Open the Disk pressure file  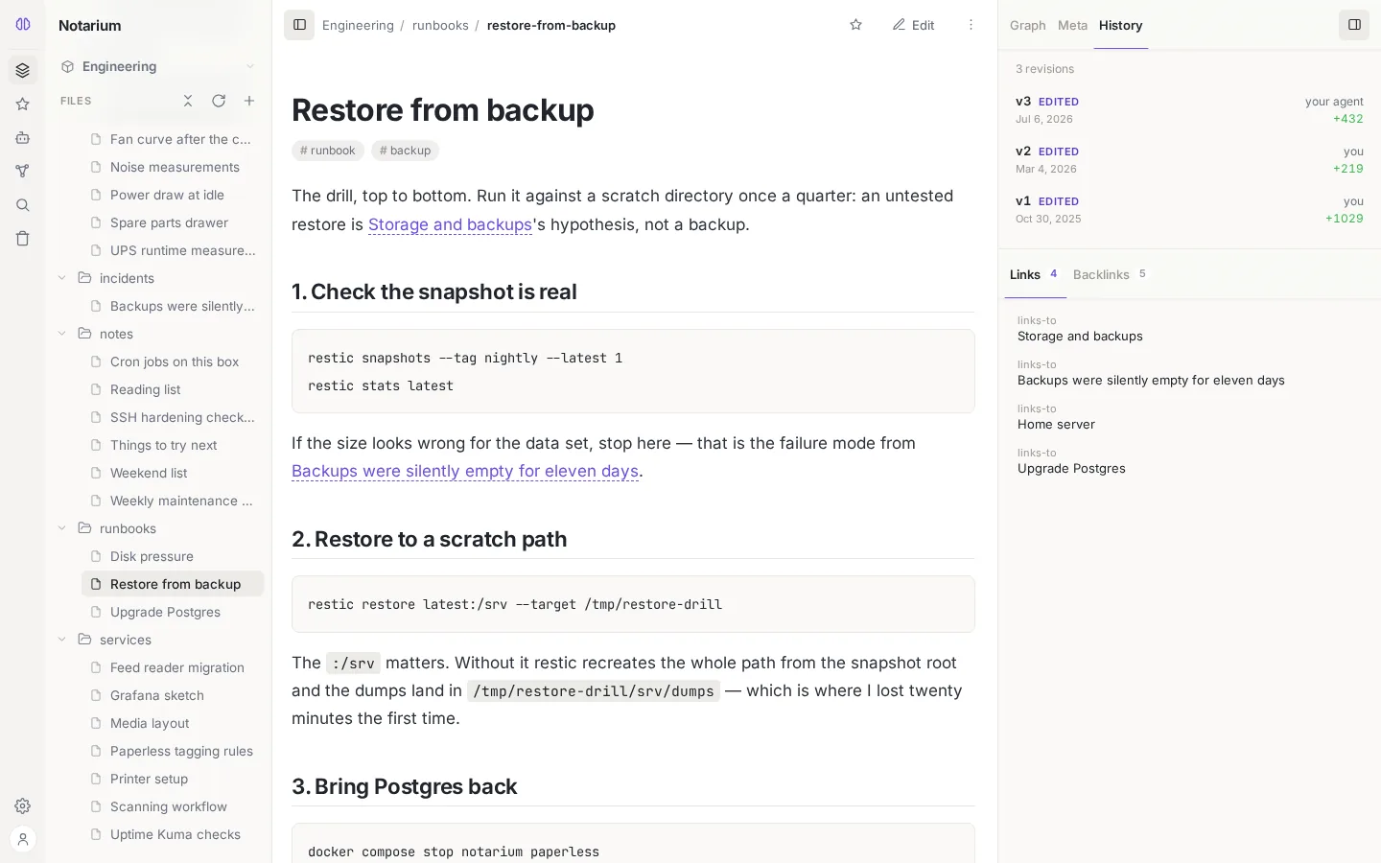pos(173,556)
